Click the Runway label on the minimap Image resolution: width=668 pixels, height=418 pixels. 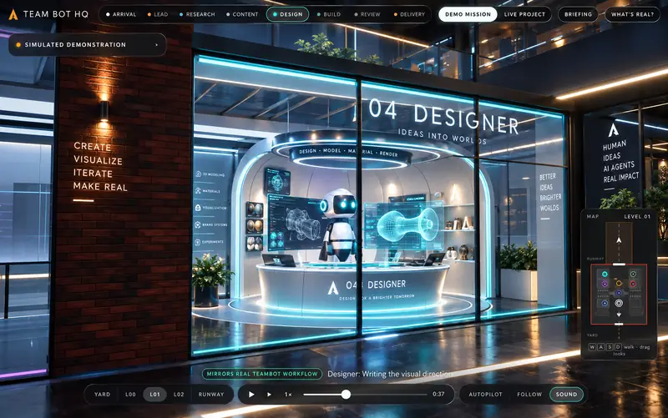(x=595, y=259)
